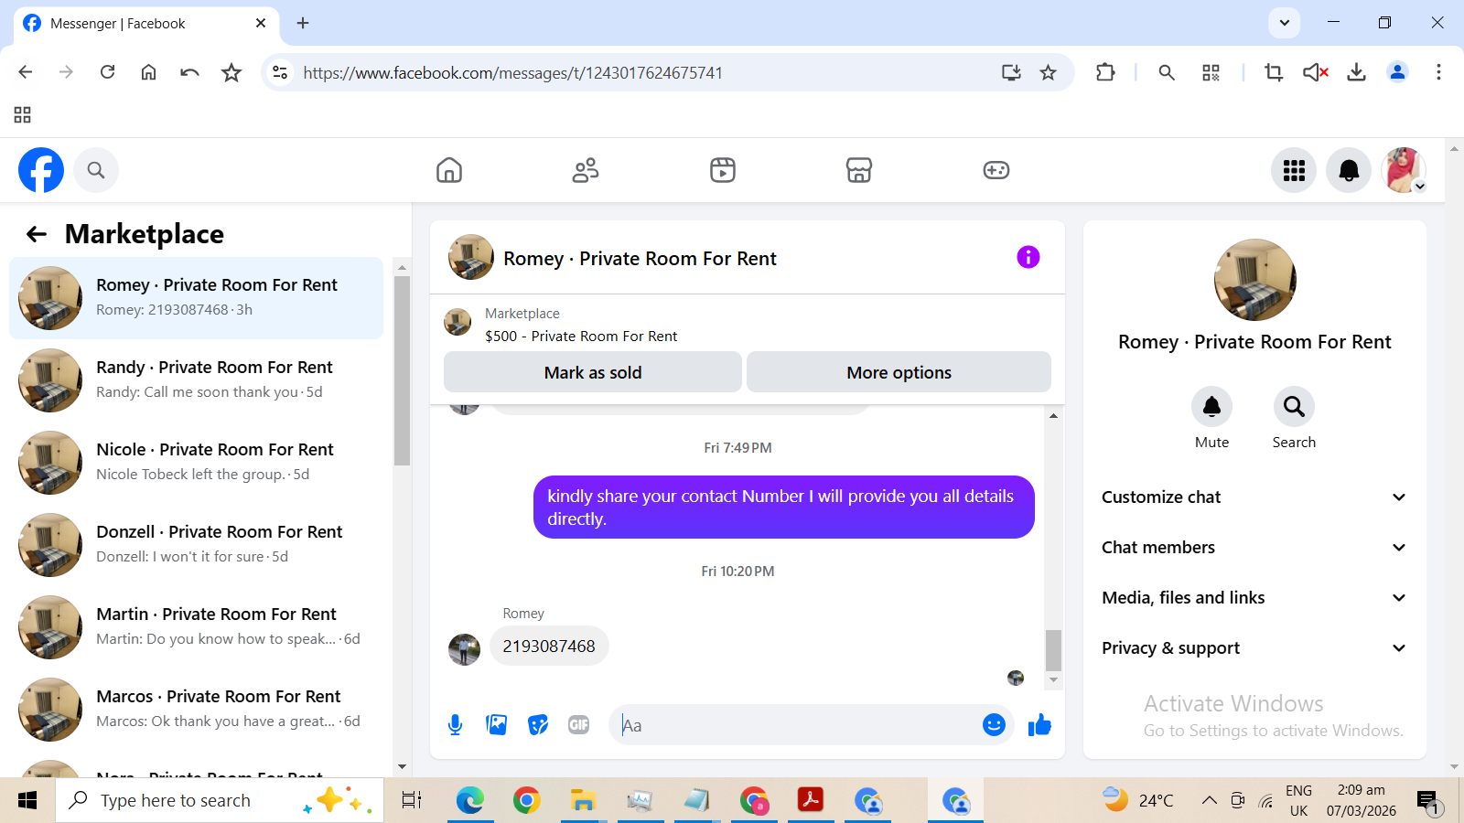Image resolution: width=1464 pixels, height=823 pixels.
Task: Open the Gaming controller icon
Action: pos(996,170)
